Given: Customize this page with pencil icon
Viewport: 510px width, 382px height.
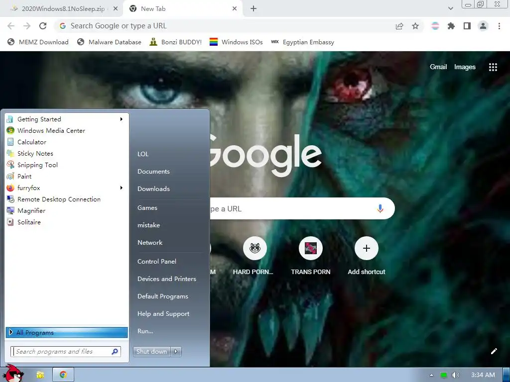Looking at the screenshot, I should point(494,351).
